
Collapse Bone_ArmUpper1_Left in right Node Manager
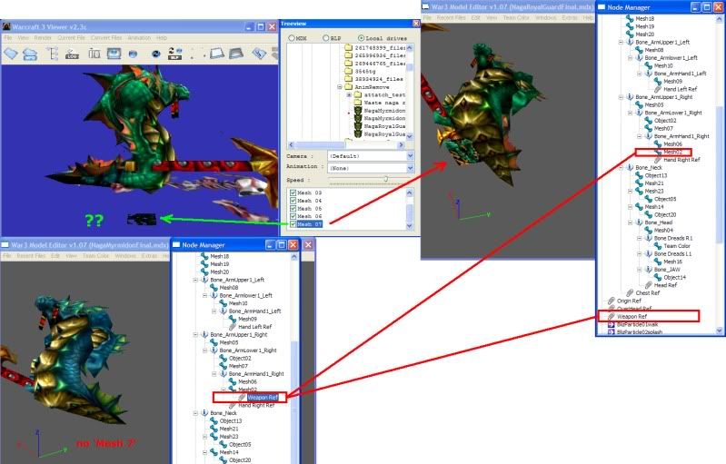click(621, 42)
